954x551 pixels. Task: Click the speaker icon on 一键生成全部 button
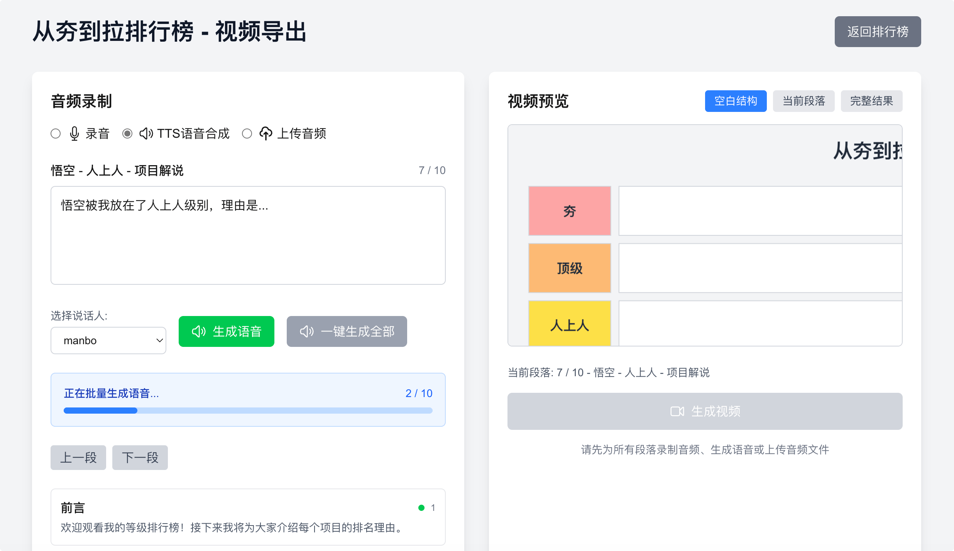307,331
